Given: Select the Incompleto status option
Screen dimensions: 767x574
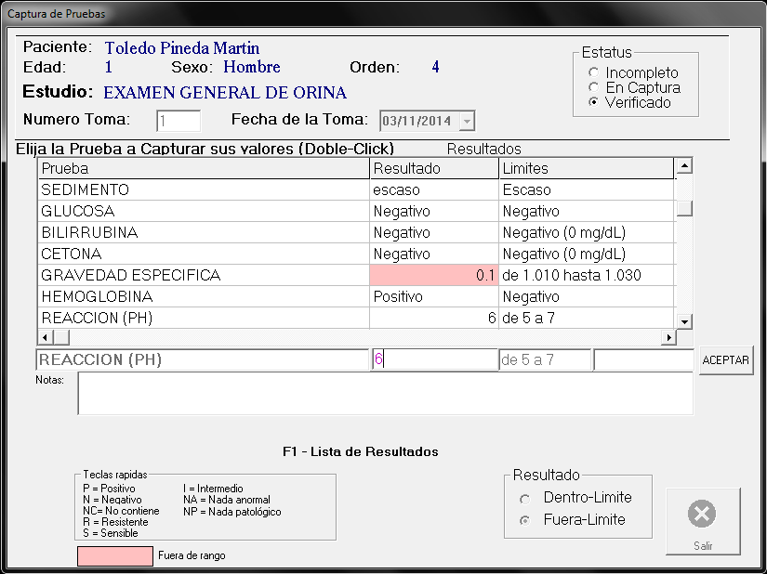Looking at the screenshot, I should [x=594, y=72].
